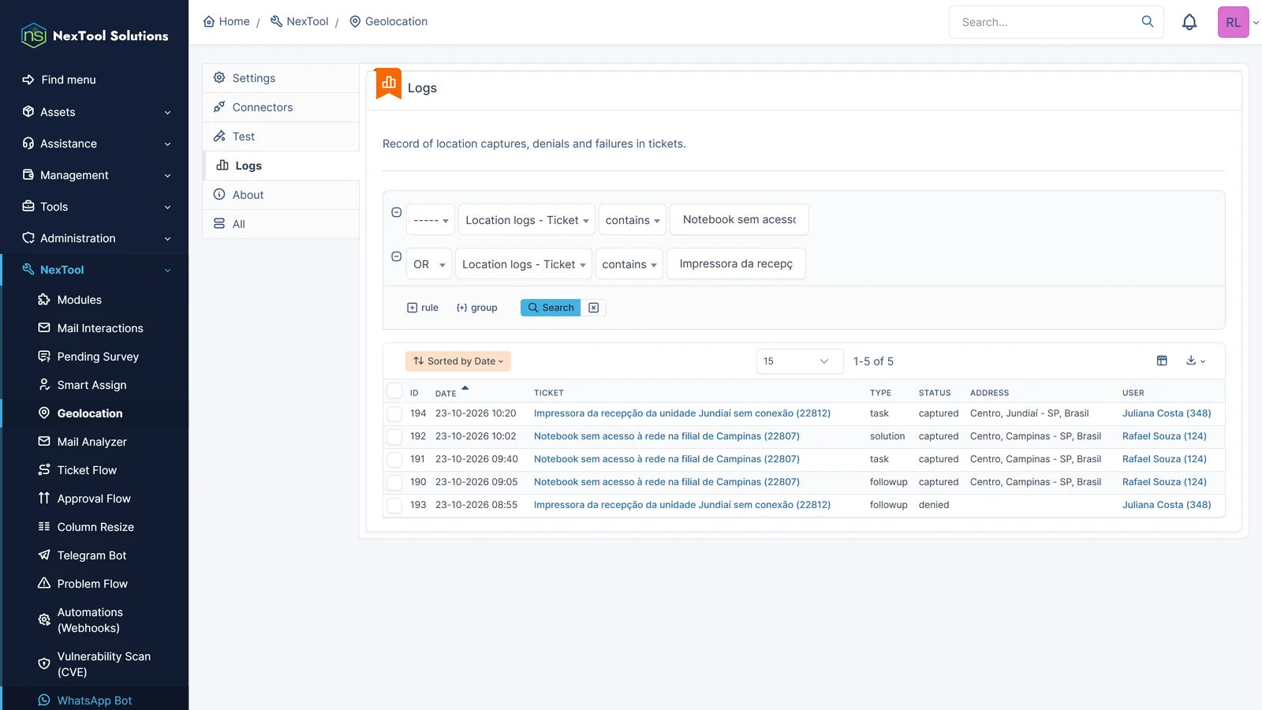Check the box for log row 194
This screenshot has width=1262, height=710.
(394, 413)
